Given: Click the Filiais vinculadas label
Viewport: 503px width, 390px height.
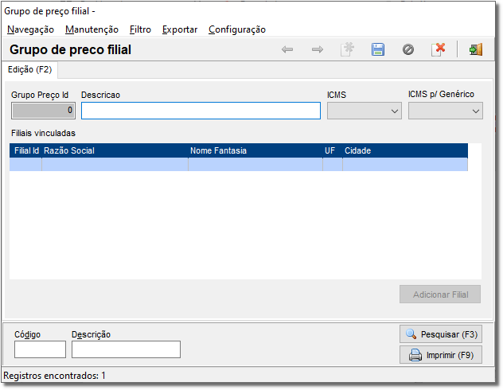Looking at the screenshot, I should (43, 133).
